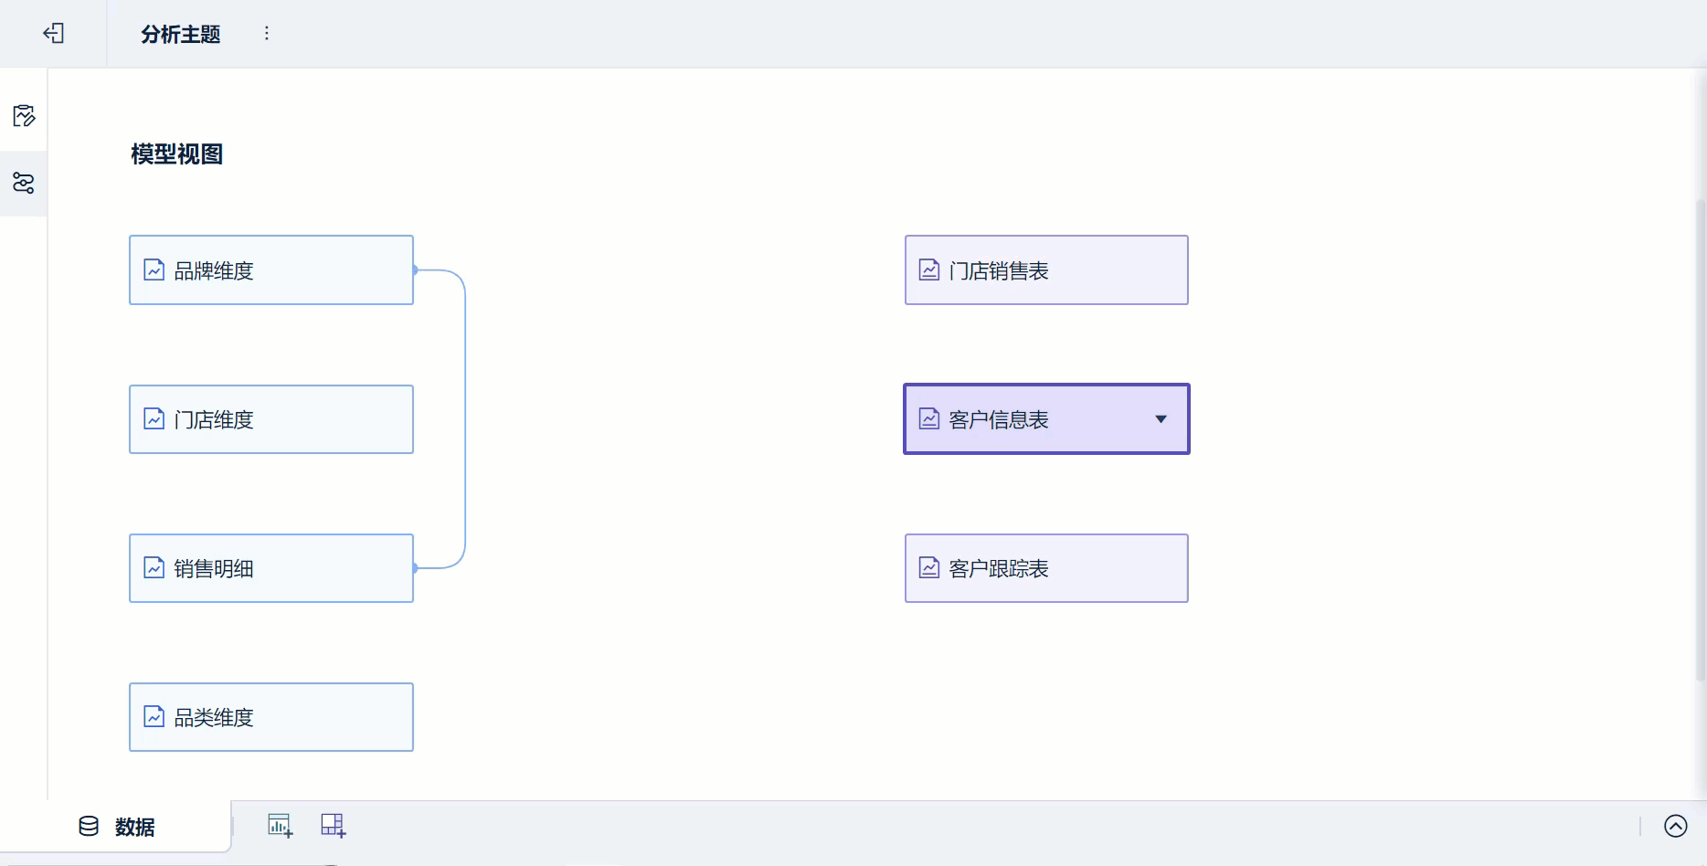The height and width of the screenshot is (866, 1707).
Task: Click the database icon beside 数据
Action: tap(89, 827)
